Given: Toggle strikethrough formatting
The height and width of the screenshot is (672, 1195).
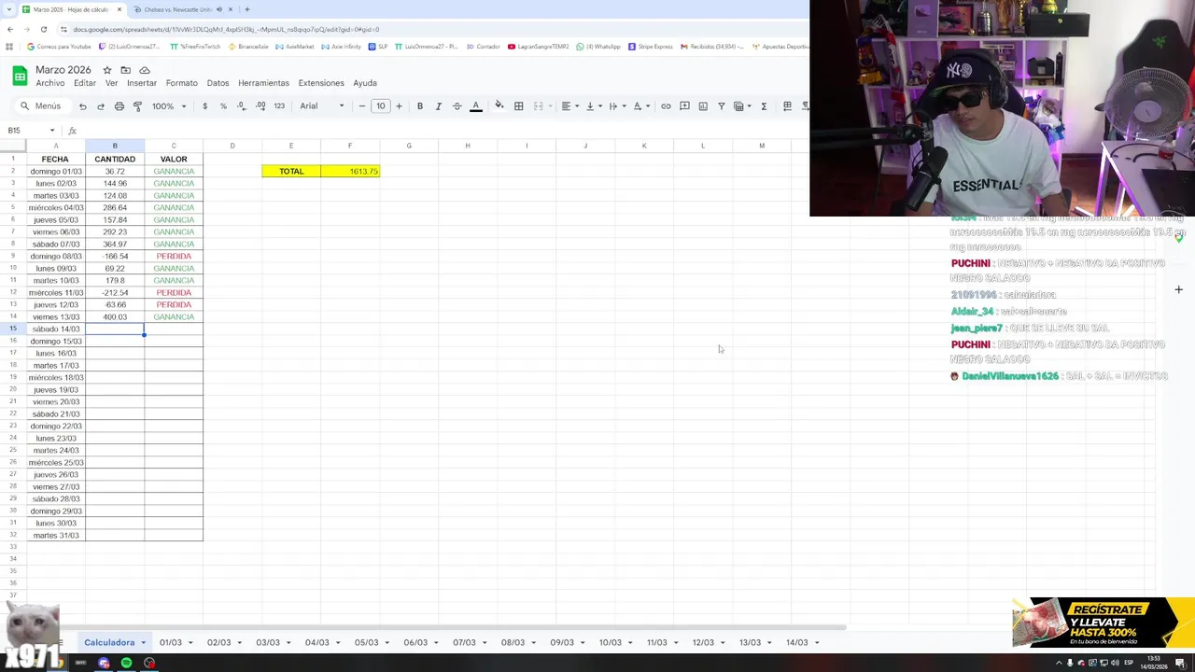Looking at the screenshot, I should pos(457,106).
